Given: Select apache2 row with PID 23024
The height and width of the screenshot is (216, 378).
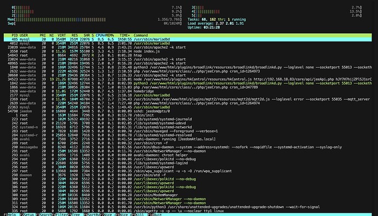Looking at the screenshot, I should click(x=187, y=59).
